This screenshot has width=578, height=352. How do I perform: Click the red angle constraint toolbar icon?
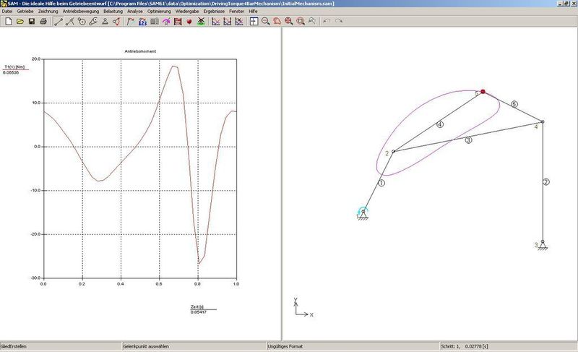tap(117, 22)
